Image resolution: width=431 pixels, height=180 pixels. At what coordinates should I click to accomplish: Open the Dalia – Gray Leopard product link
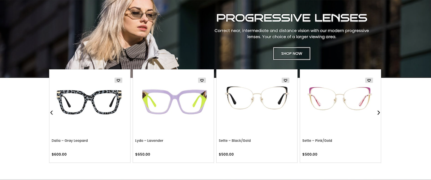pyautogui.click(x=69, y=140)
